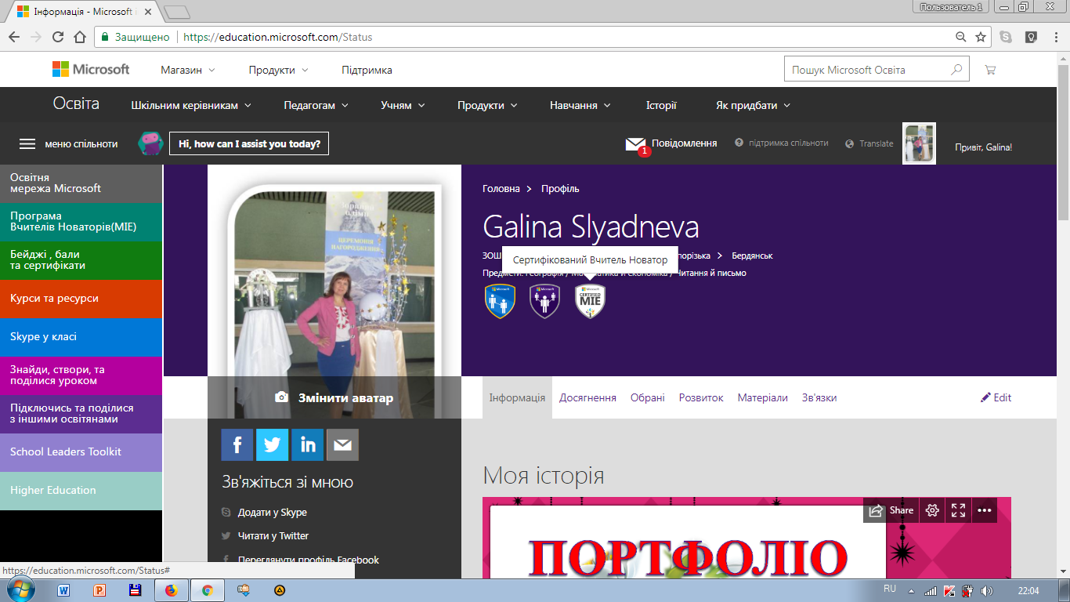1070x602 pixels.
Task: Open the envelope messages icon
Action: tap(635, 143)
